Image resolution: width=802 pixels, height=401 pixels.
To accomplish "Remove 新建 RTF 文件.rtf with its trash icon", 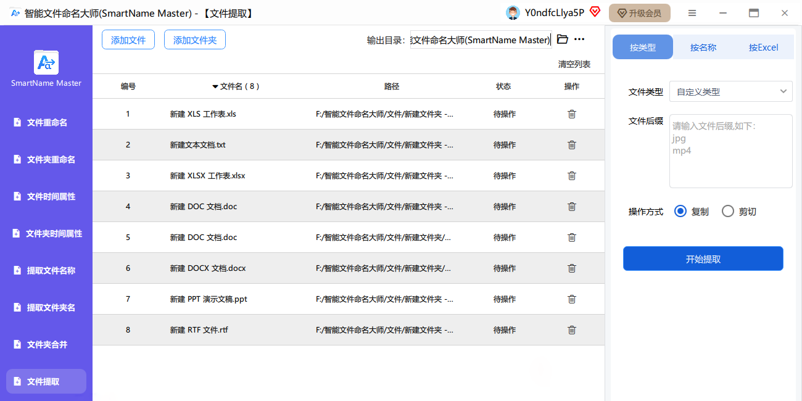I will coord(571,330).
